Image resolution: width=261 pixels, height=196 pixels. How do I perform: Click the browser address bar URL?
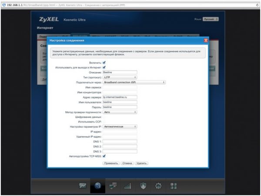[x=66, y=5]
